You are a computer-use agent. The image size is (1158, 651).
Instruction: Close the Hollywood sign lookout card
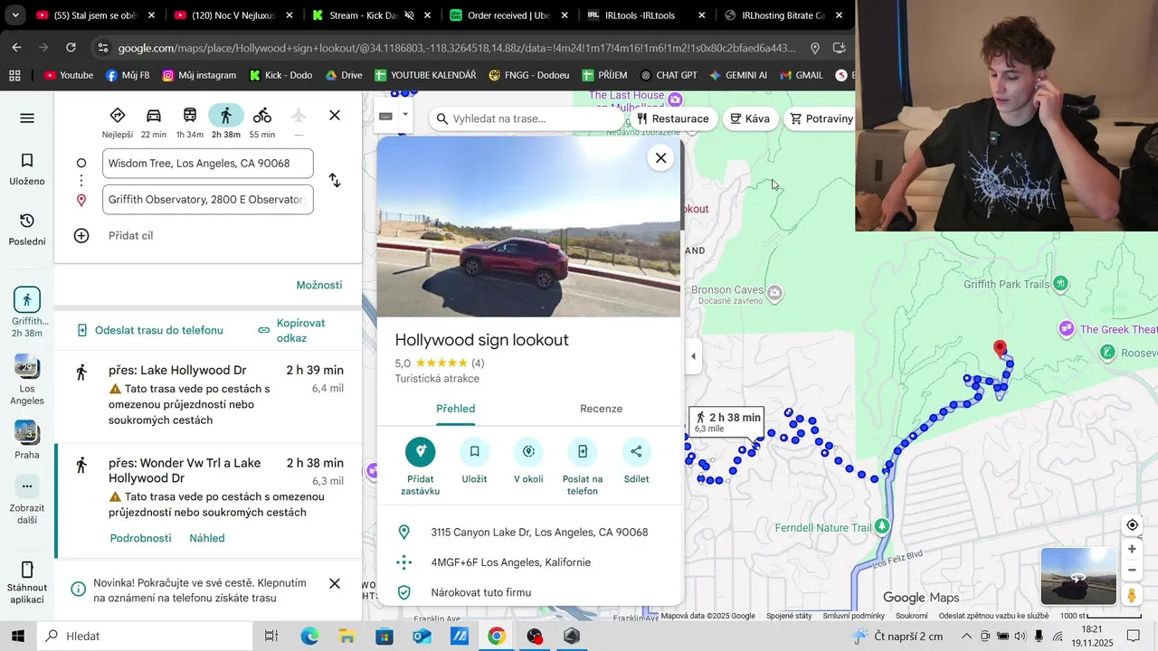(x=661, y=158)
